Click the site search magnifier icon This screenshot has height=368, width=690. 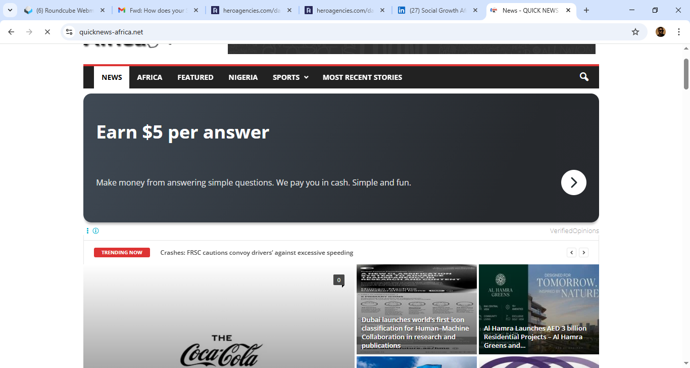point(584,77)
